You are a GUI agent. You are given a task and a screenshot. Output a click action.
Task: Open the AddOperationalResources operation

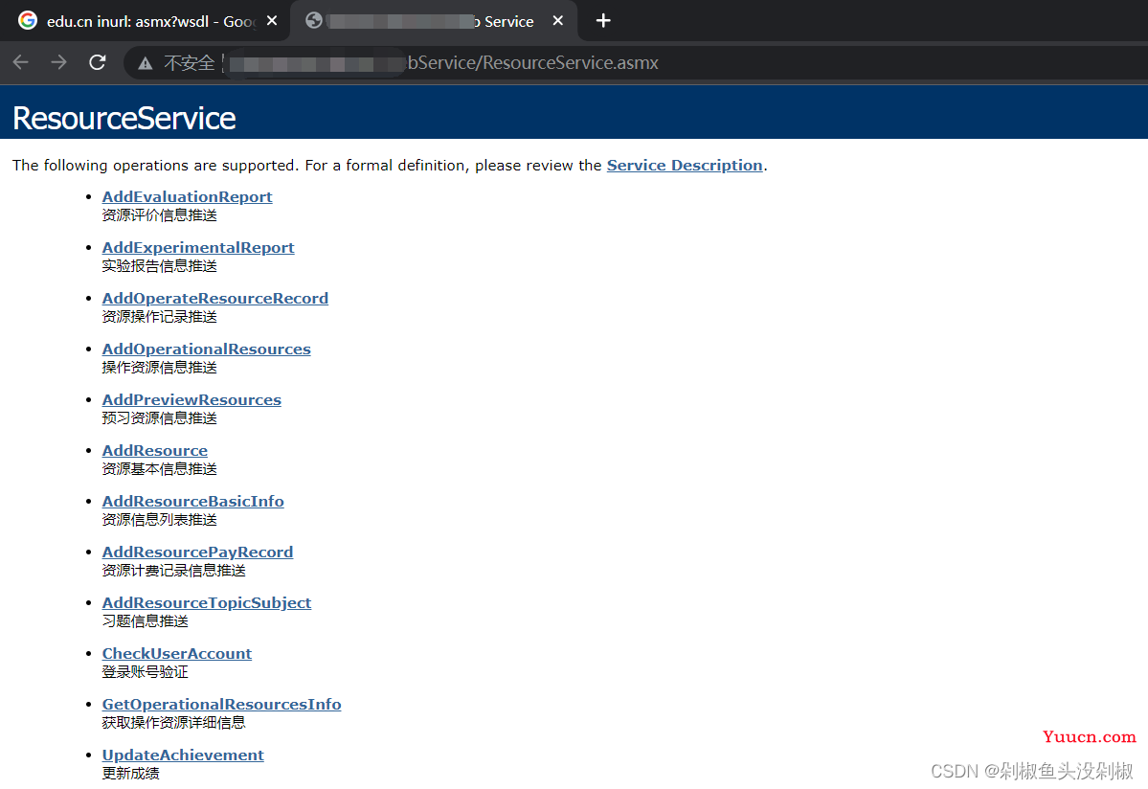207,349
